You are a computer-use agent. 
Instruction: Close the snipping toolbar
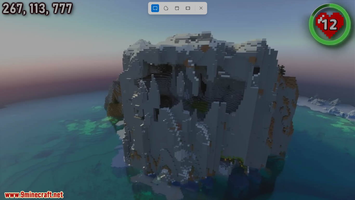coord(201,8)
